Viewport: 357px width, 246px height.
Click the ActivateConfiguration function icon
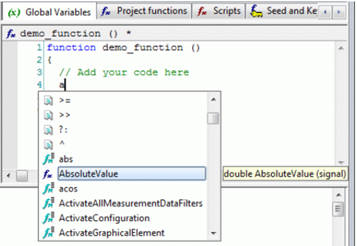pyautogui.click(x=48, y=218)
